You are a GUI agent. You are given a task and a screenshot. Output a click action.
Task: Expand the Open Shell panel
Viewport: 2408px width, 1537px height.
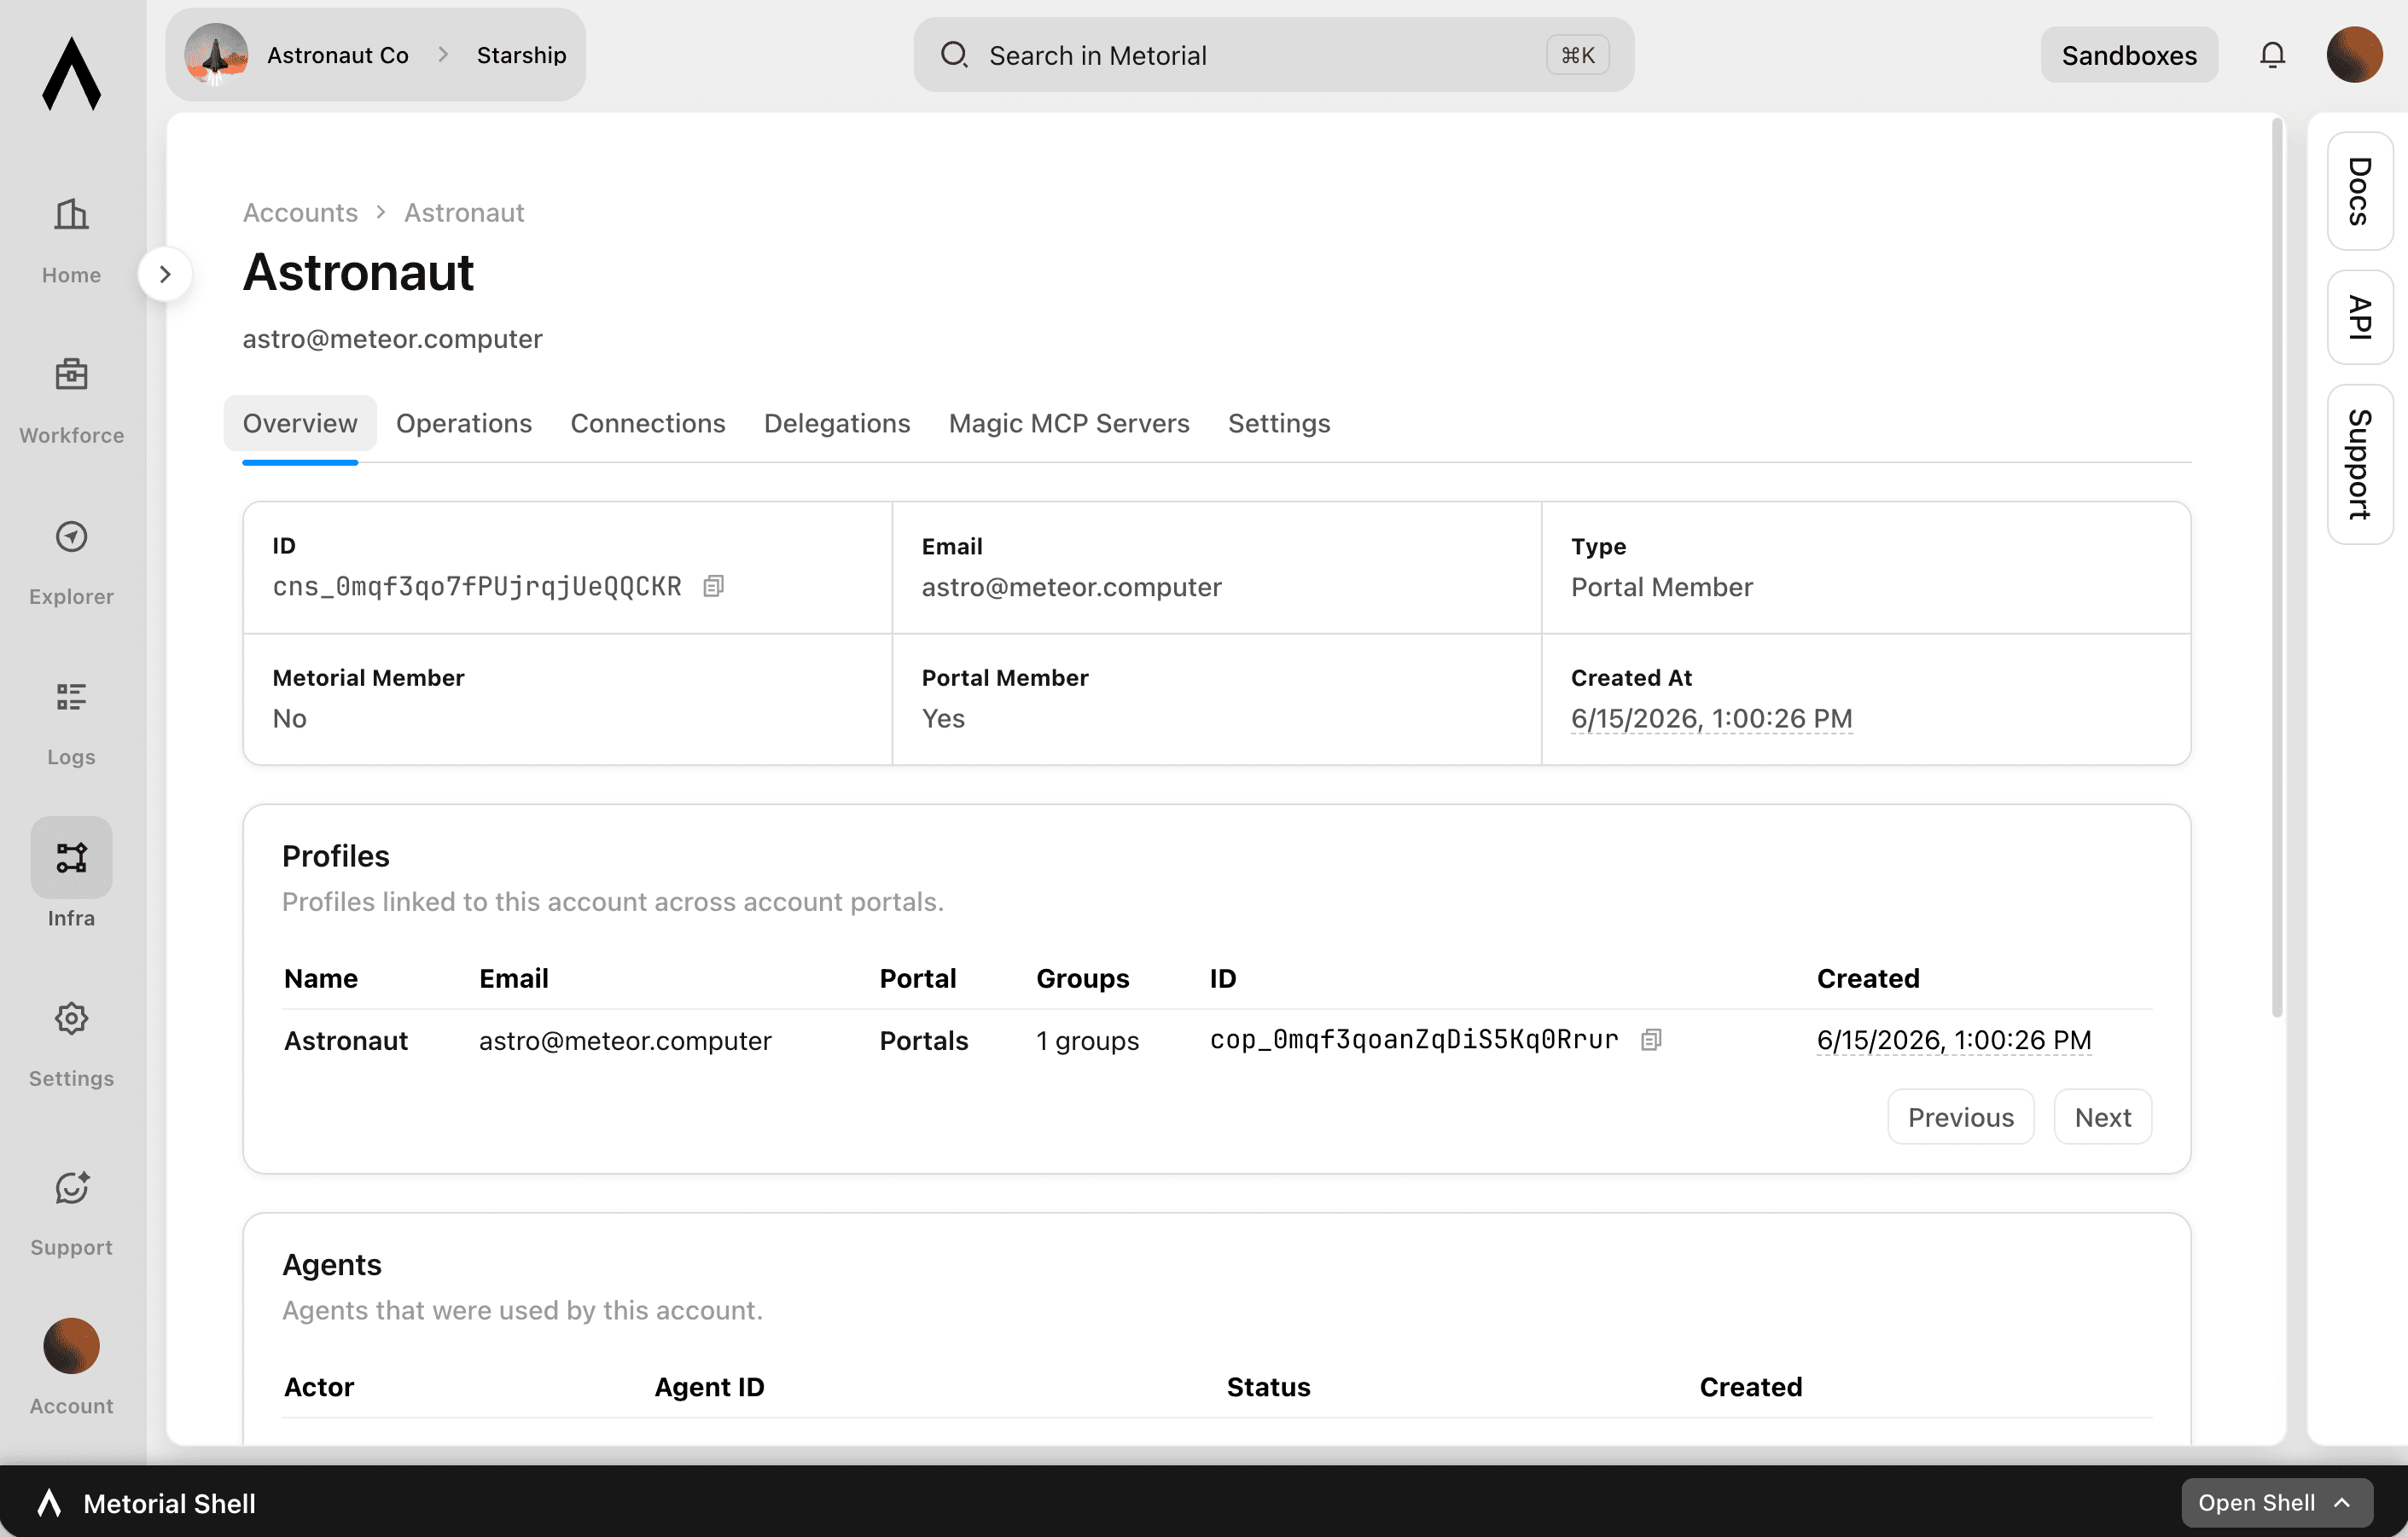coord(2277,1502)
